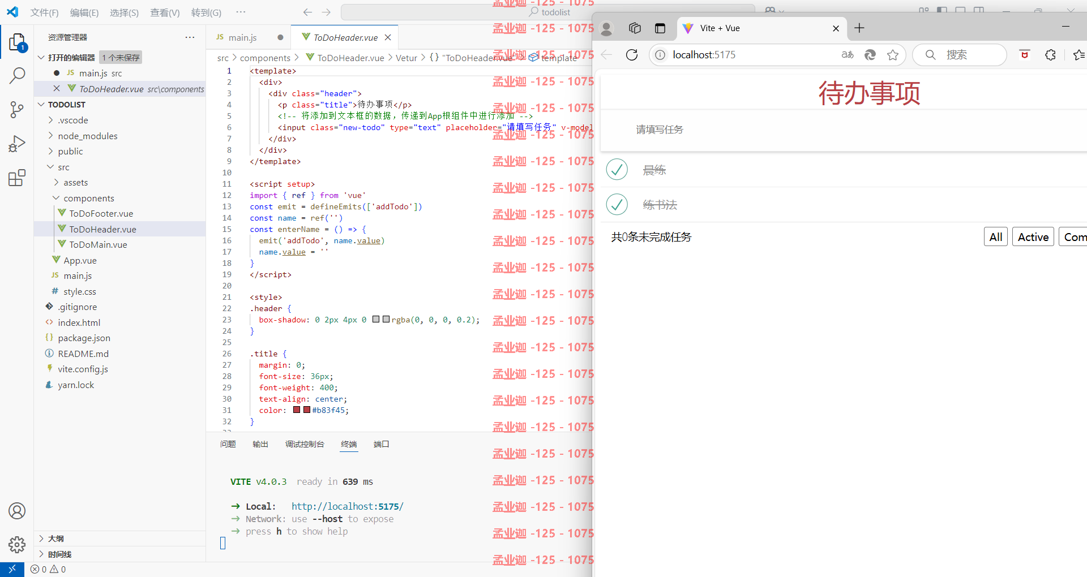This screenshot has width=1087, height=577.
Task: Open the 查看(V) menu
Action: [x=165, y=12]
